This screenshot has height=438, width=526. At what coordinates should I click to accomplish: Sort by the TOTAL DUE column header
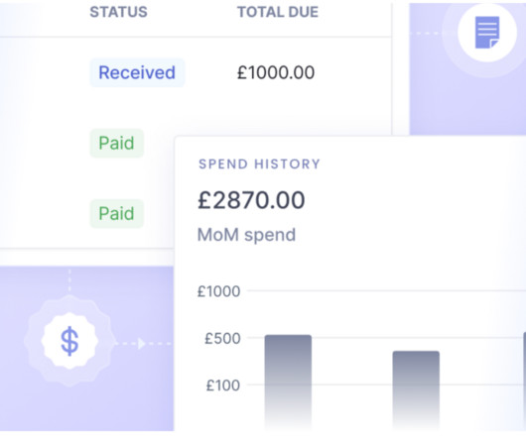click(x=278, y=12)
